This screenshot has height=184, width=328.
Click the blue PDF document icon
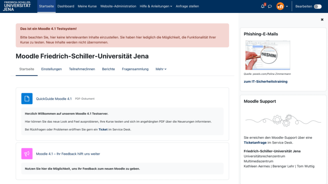pos(27,98)
